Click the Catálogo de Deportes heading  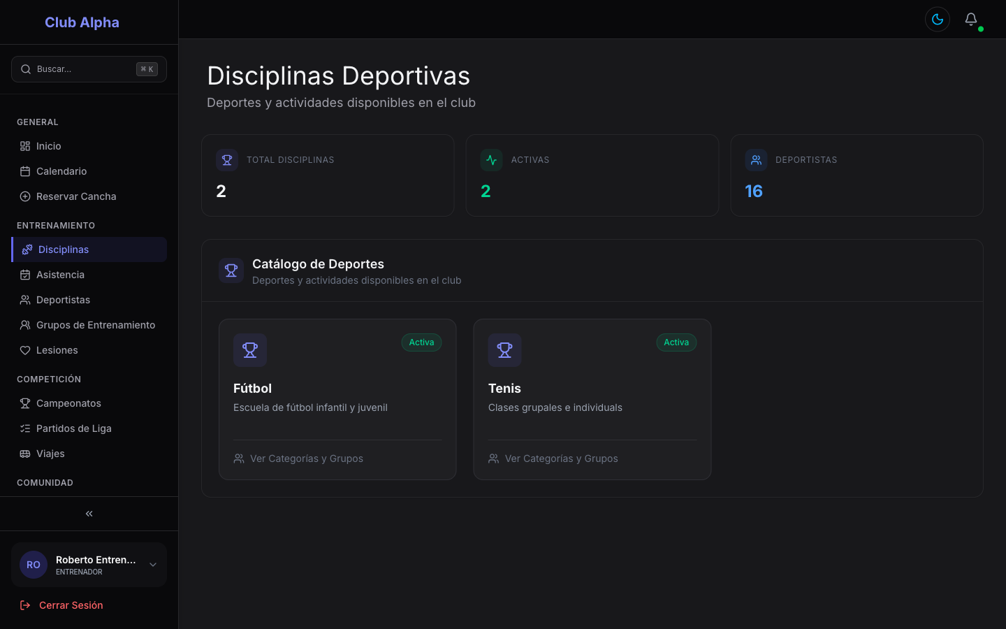click(x=318, y=264)
